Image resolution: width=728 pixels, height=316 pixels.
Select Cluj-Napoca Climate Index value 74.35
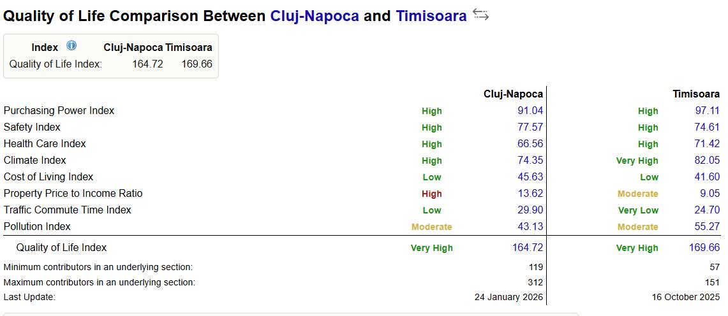tap(530, 161)
